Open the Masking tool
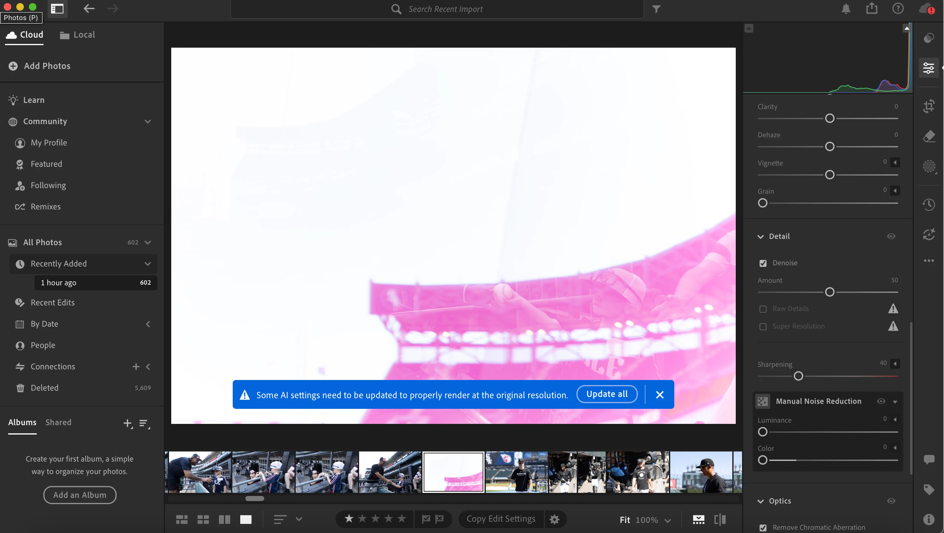 929,166
